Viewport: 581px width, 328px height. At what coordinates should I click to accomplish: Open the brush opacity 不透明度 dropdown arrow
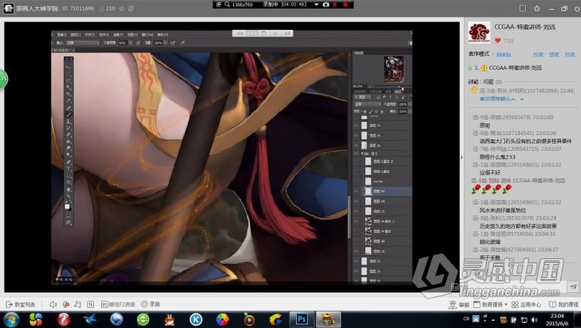click(131, 43)
